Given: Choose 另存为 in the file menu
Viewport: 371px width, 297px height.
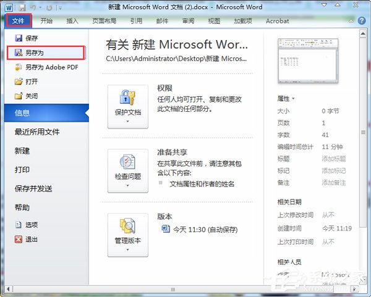Looking at the screenshot, I should coord(46,52).
